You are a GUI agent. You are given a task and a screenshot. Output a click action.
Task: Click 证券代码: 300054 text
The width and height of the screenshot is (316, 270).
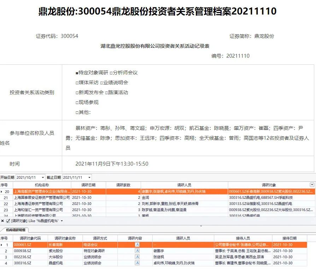tap(57, 36)
